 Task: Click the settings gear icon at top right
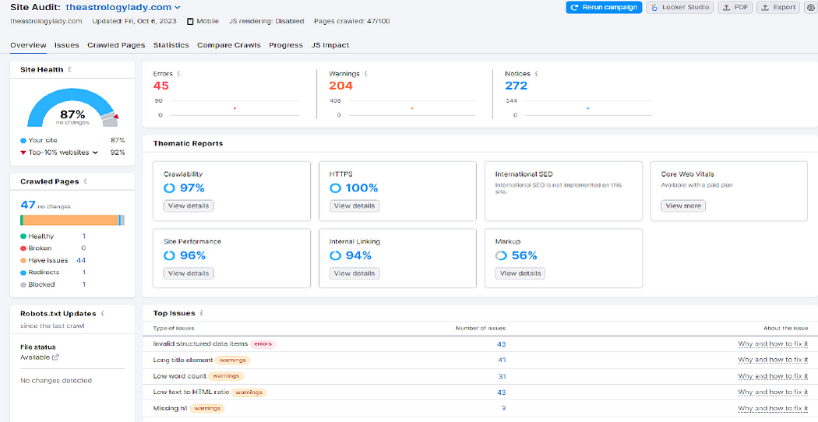[810, 7]
